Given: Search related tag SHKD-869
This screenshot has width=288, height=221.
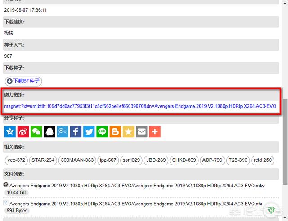Looking at the screenshot, I should pyautogui.click(x=184, y=160).
